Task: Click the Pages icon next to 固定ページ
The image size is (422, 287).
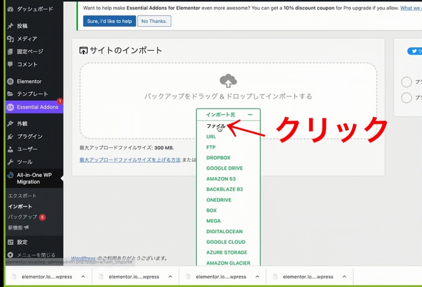Action: tap(10, 52)
